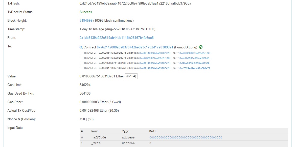The image size is (295, 147).
Task: Open sender address in first TRANSFER row
Action: coord(156,53)
